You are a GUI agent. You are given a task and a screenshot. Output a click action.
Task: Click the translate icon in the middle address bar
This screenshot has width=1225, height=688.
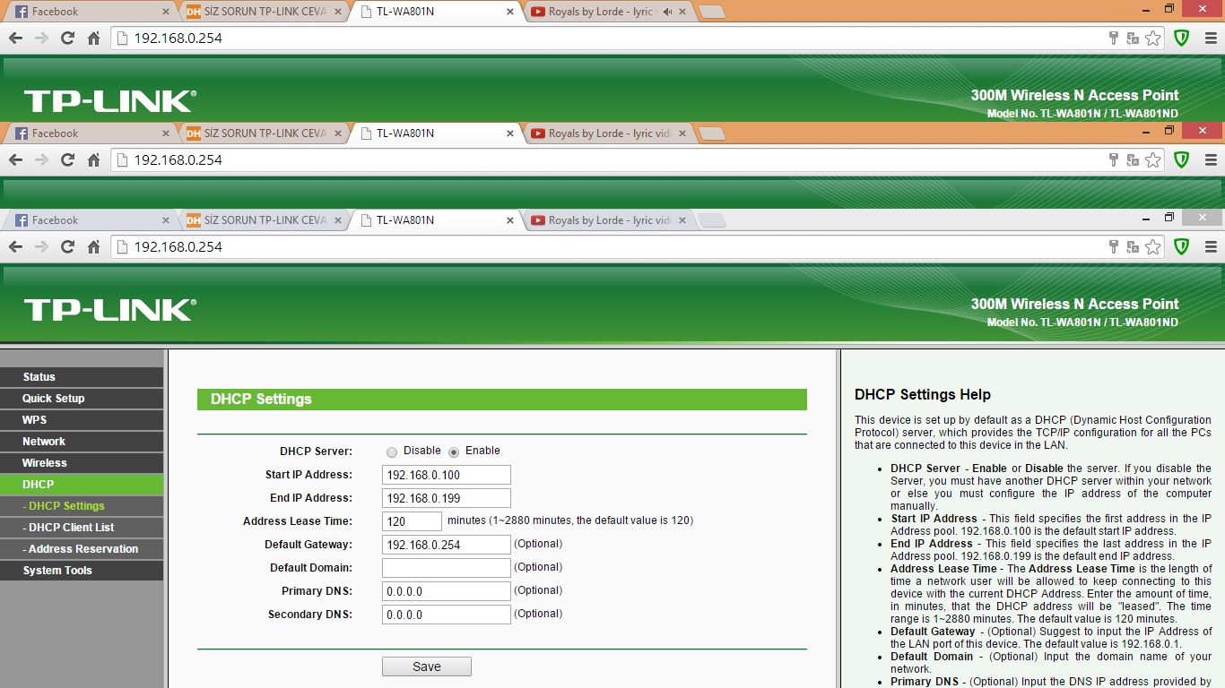point(1134,160)
